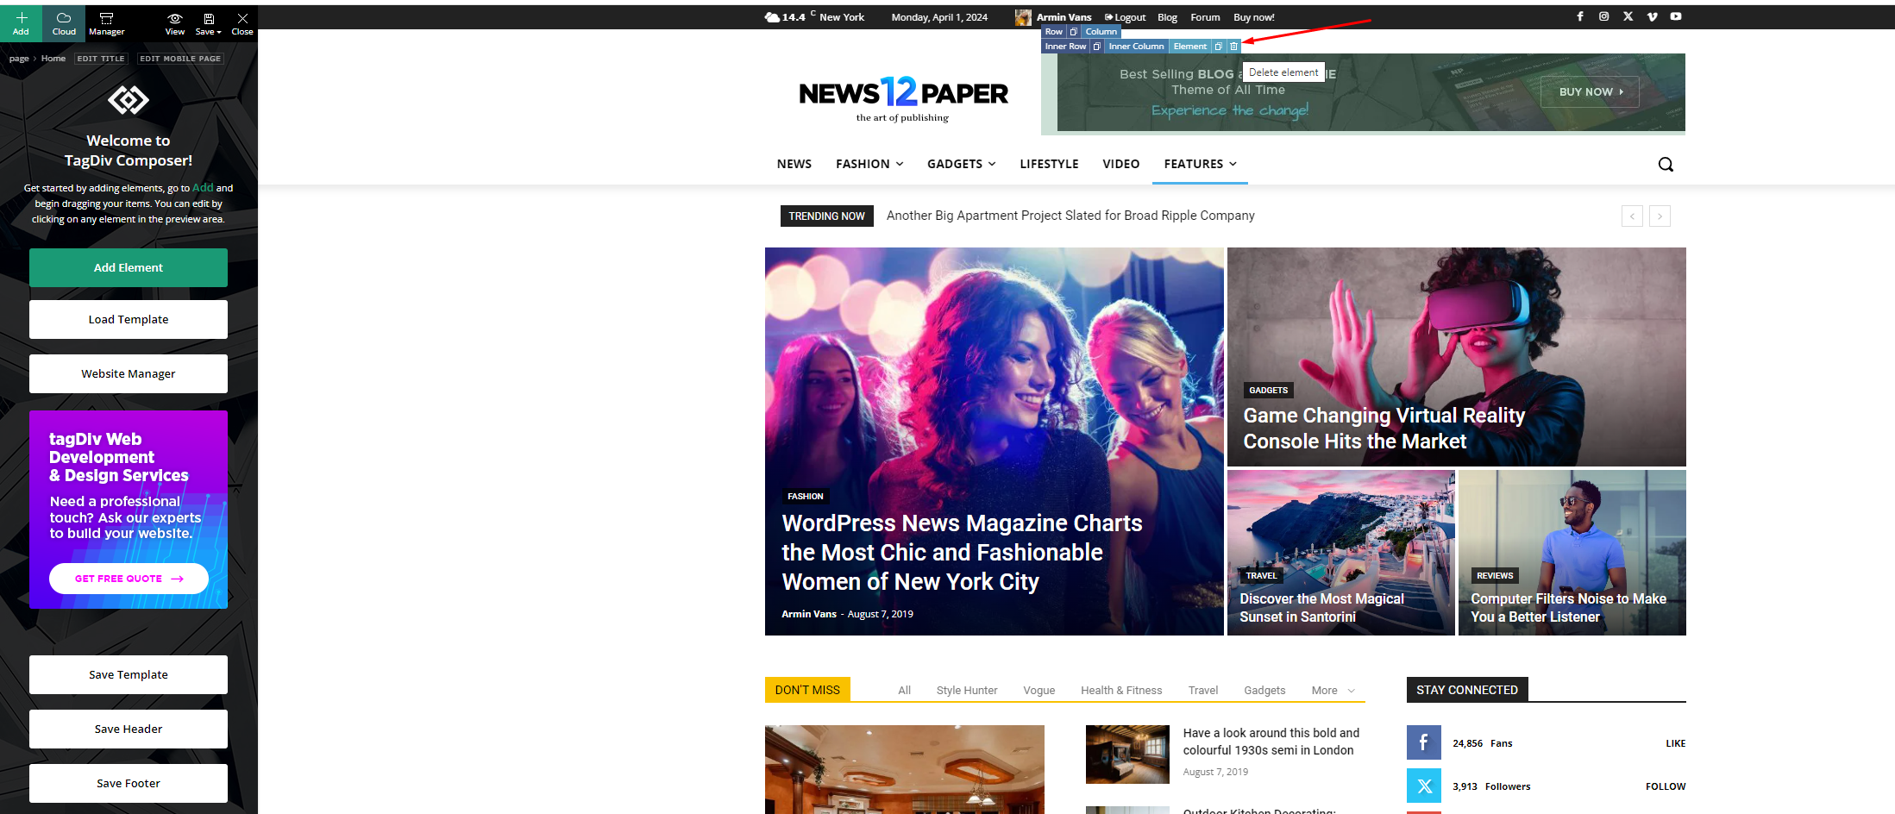Click the BUY NOW banner button
Screen dimensions: 1895x814
[x=1590, y=91]
